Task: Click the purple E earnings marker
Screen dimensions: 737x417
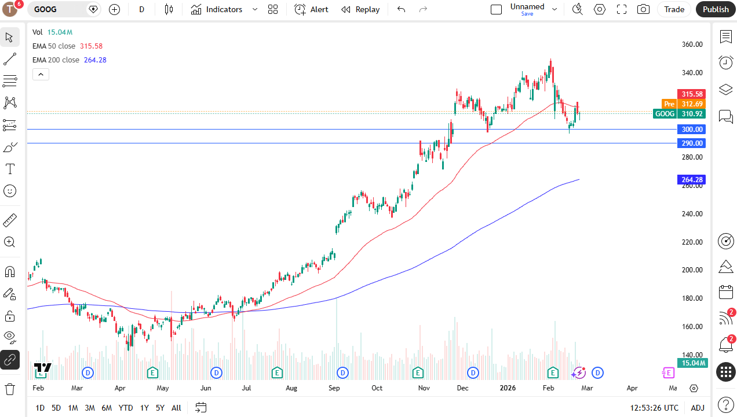Action: coord(668,372)
